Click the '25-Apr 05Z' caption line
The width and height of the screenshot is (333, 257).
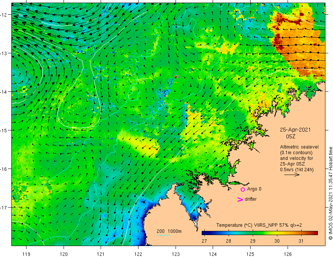tap(293, 164)
